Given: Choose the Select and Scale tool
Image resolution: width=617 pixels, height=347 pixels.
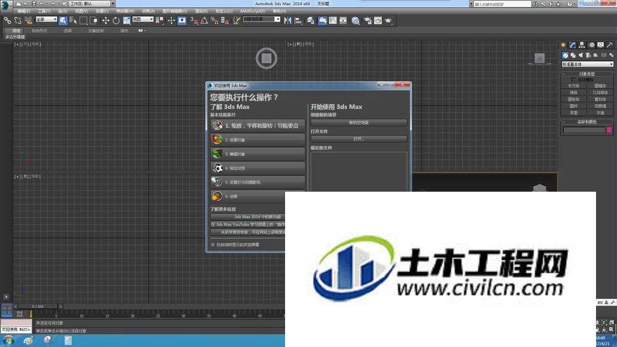Looking at the screenshot, I should [126, 20].
